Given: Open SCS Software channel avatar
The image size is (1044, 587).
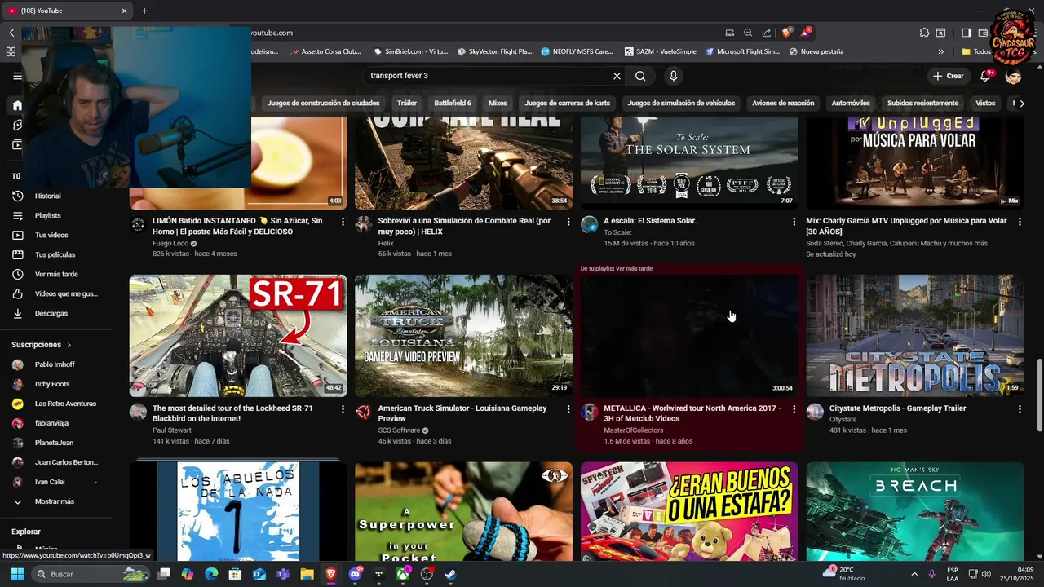Looking at the screenshot, I should coord(364,412).
